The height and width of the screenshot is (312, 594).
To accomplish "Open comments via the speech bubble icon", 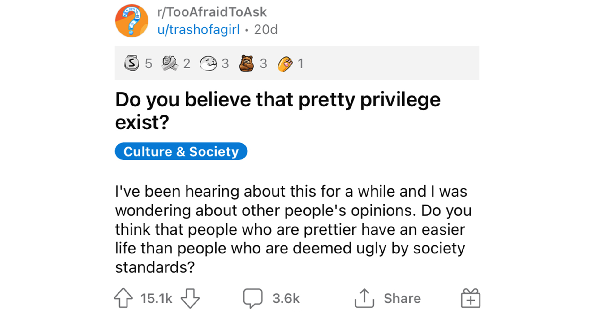I will [x=253, y=298].
